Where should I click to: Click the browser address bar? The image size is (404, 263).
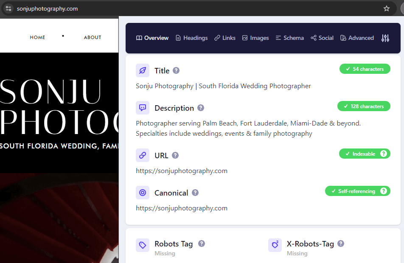tap(48, 8)
